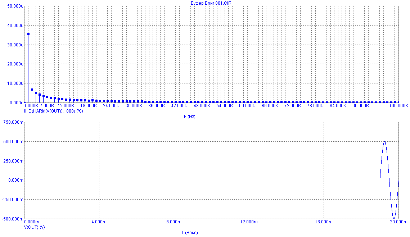Click the 4.000m time axis label

click(x=99, y=222)
